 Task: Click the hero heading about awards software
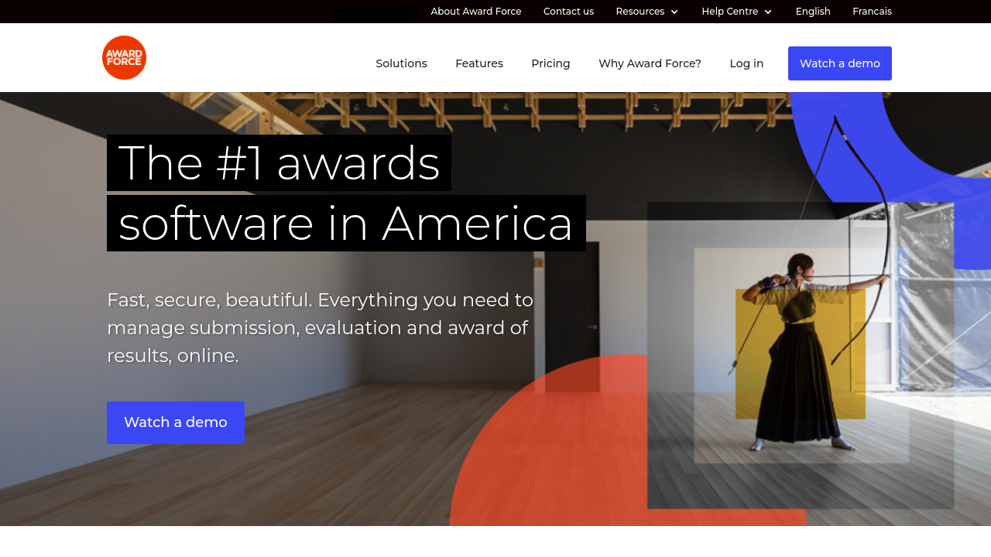click(x=345, y=193)
